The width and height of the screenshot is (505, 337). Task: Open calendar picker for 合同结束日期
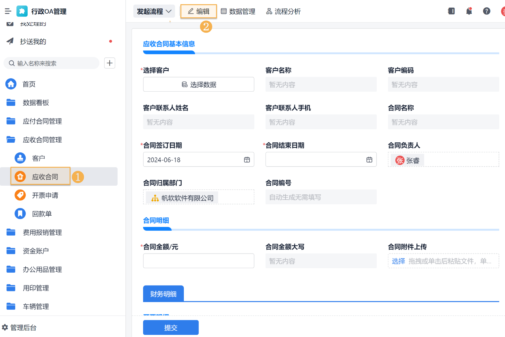(369, 160)
